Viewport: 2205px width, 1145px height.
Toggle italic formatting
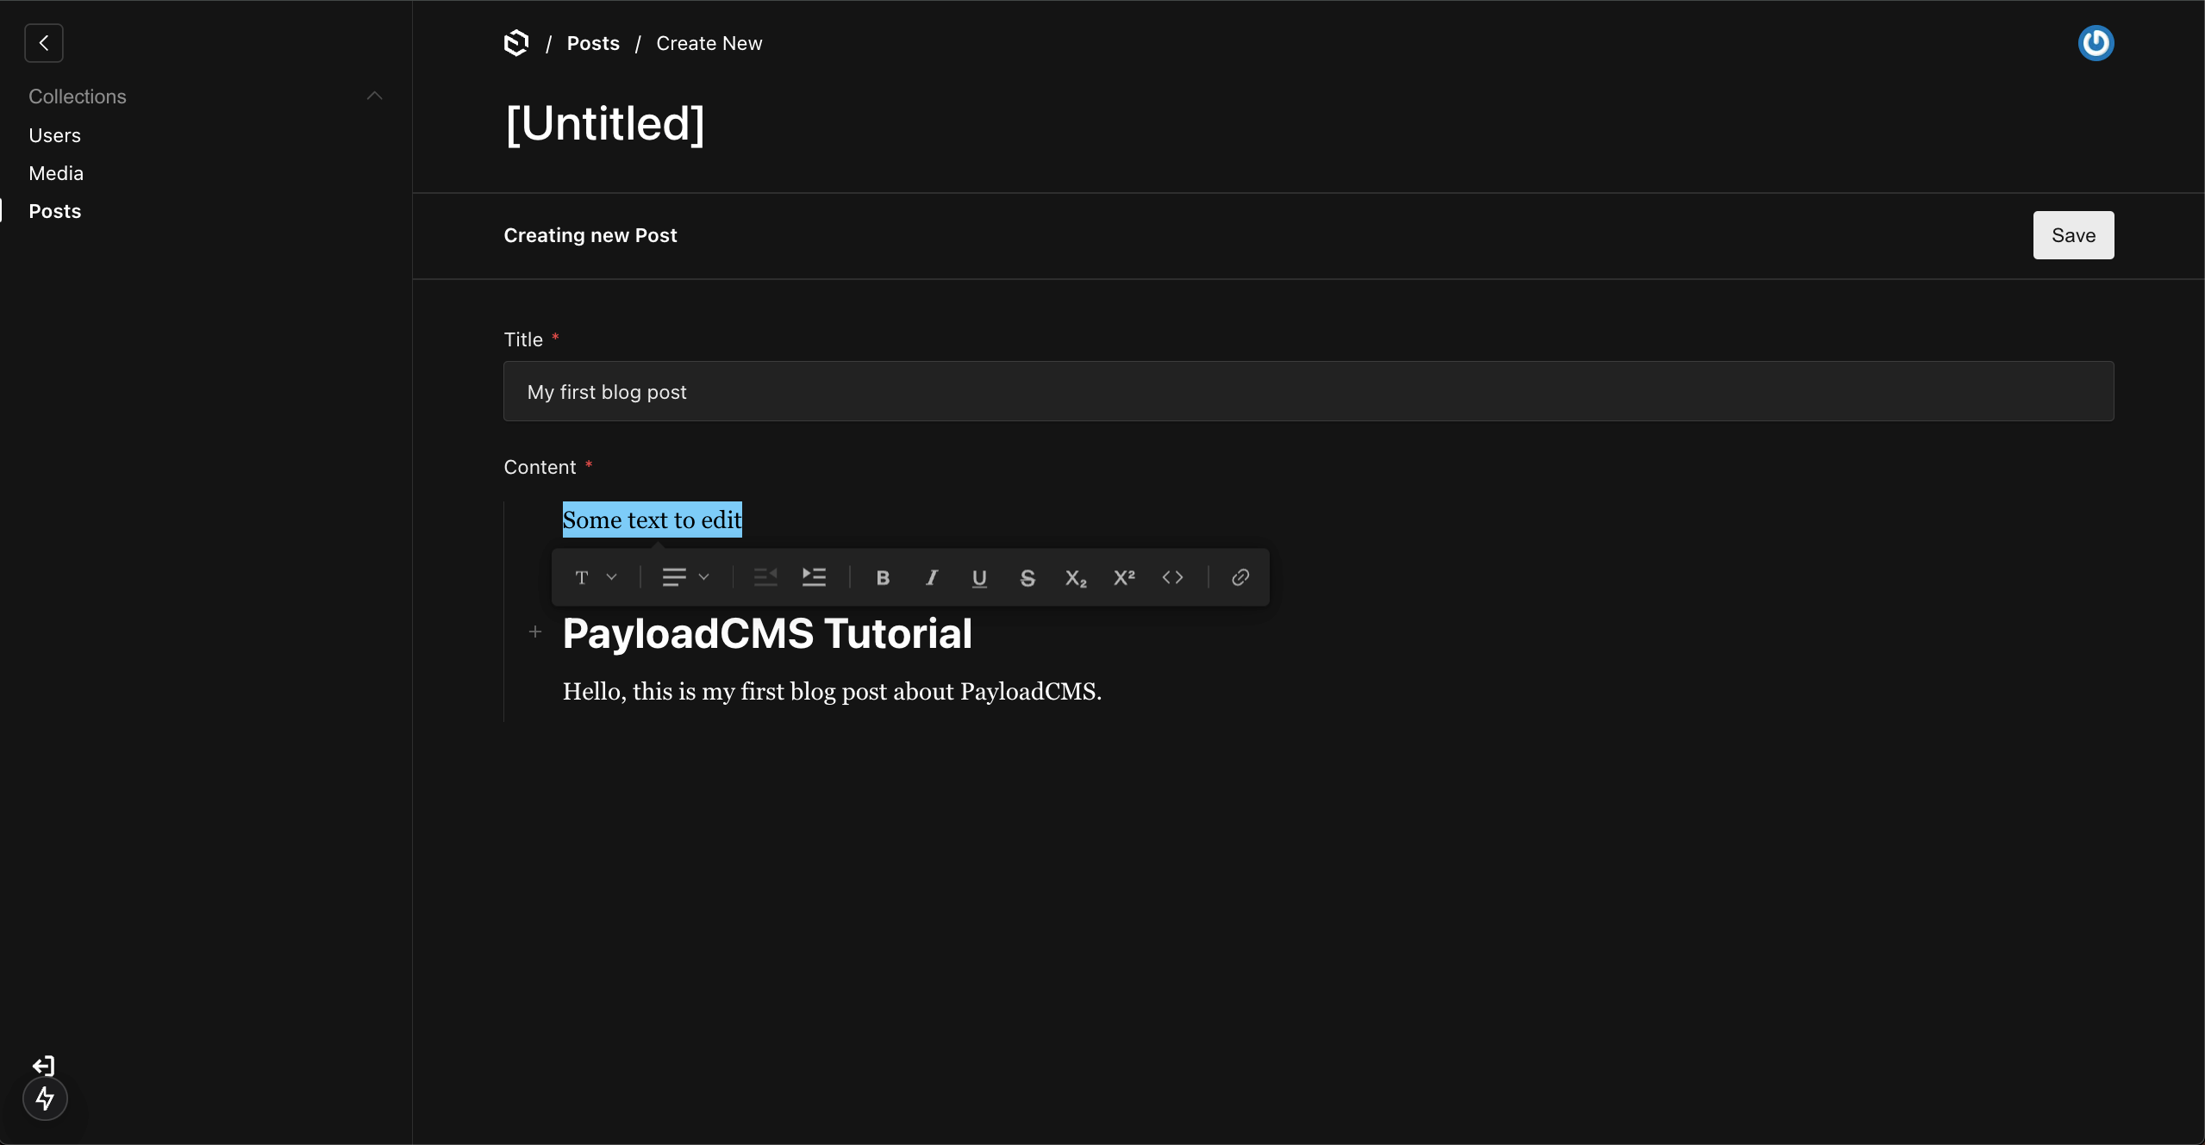click(931, 577)
